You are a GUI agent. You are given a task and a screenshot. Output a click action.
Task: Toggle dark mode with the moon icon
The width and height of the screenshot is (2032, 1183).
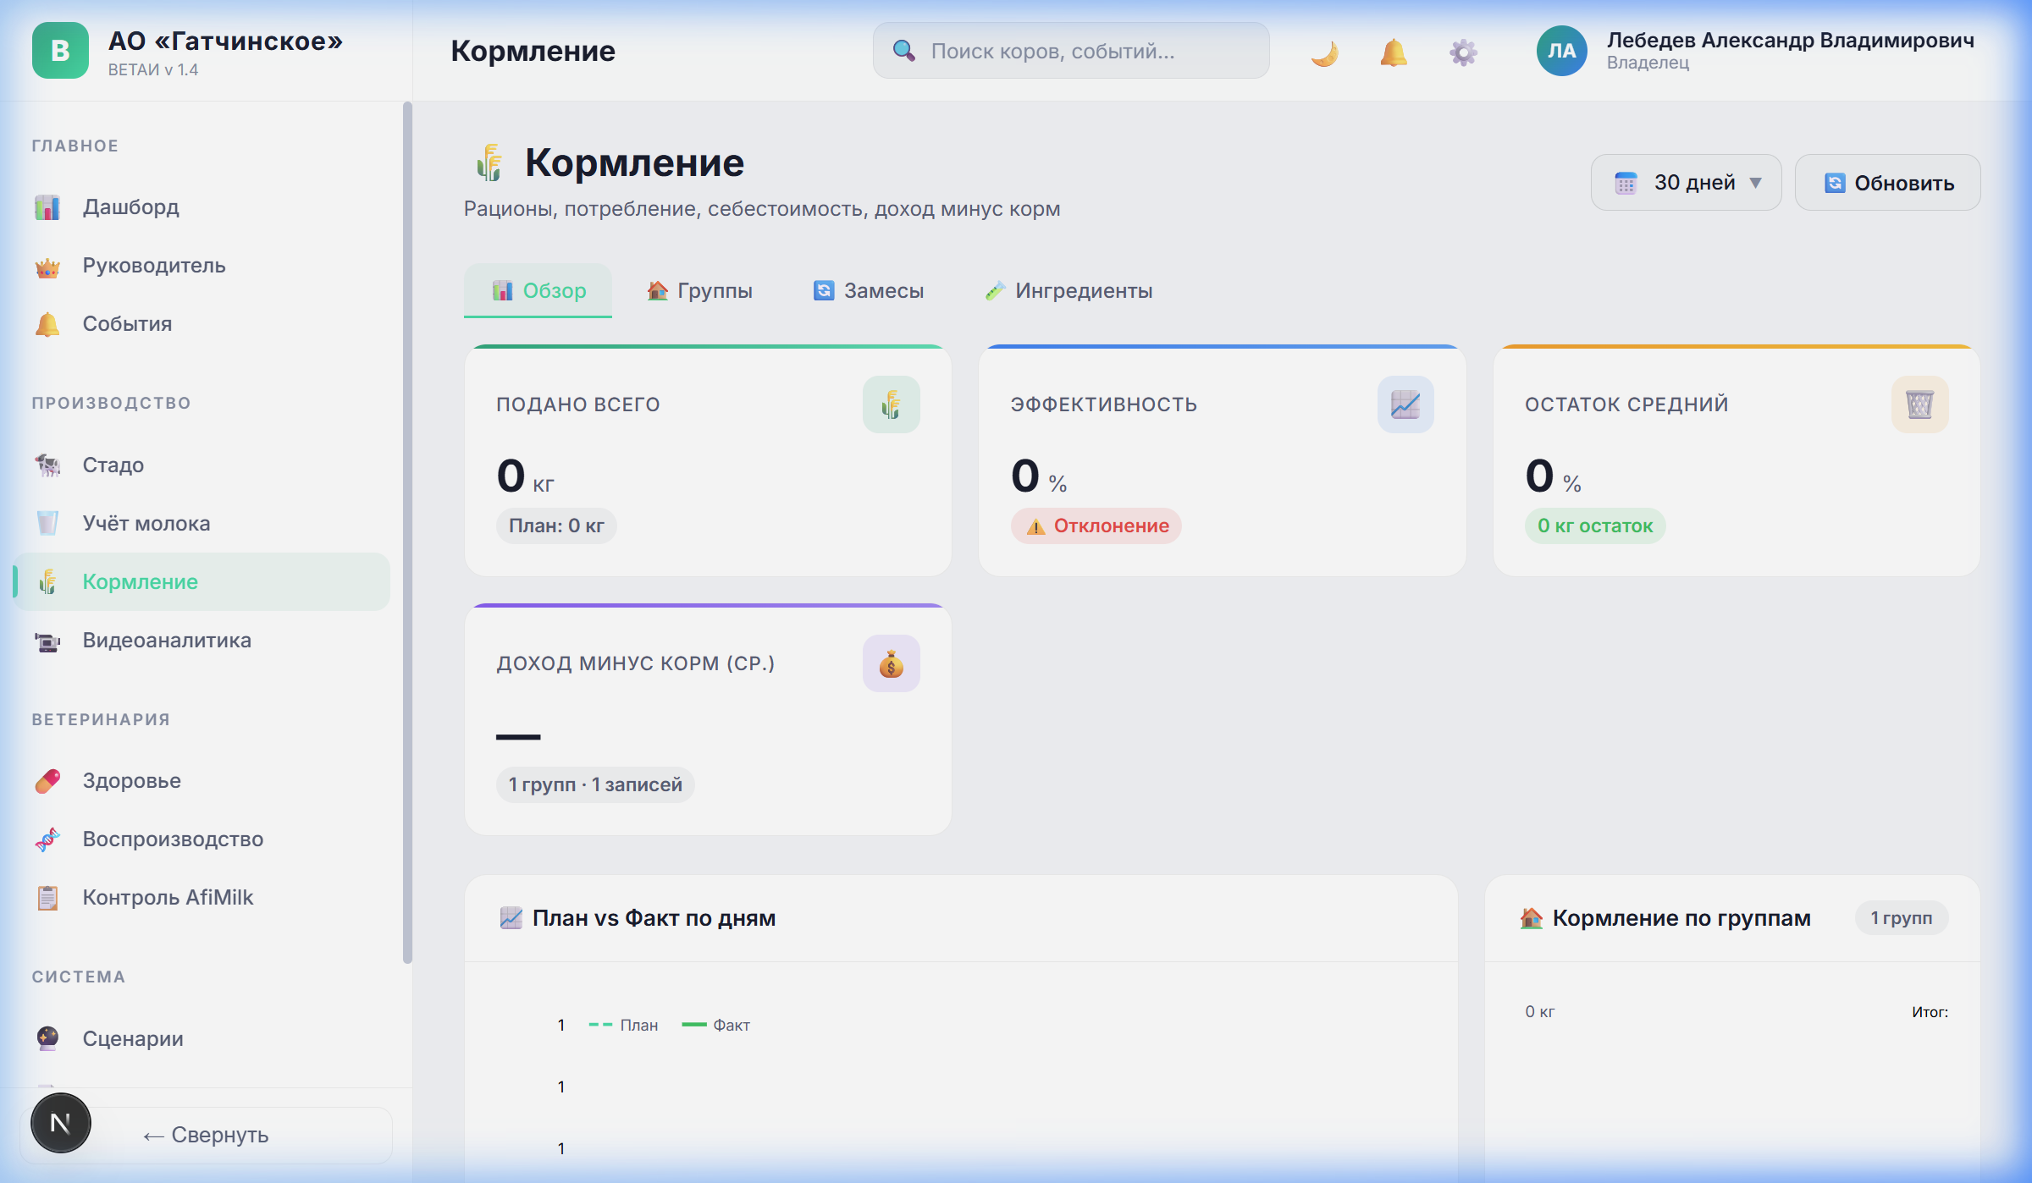point(1325,52)
